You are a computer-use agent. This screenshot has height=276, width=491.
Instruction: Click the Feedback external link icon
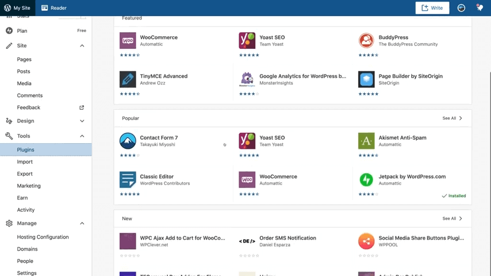[82, 108]
